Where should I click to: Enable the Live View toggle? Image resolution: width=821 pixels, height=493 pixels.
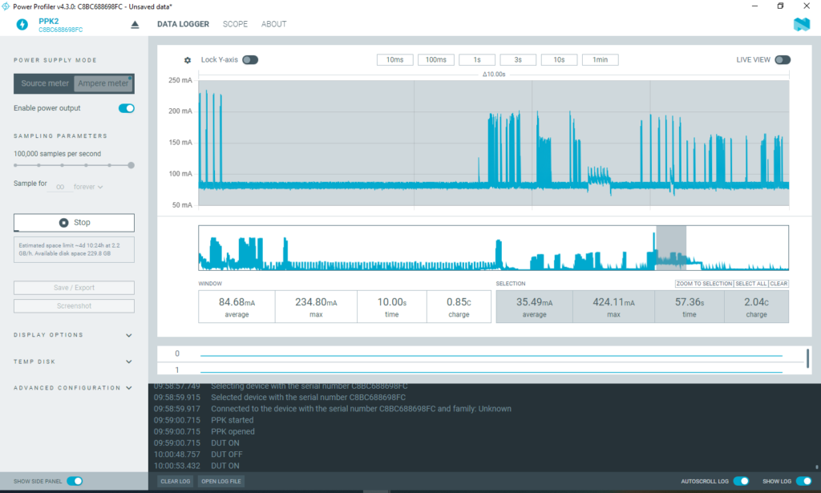coord(783,60)
